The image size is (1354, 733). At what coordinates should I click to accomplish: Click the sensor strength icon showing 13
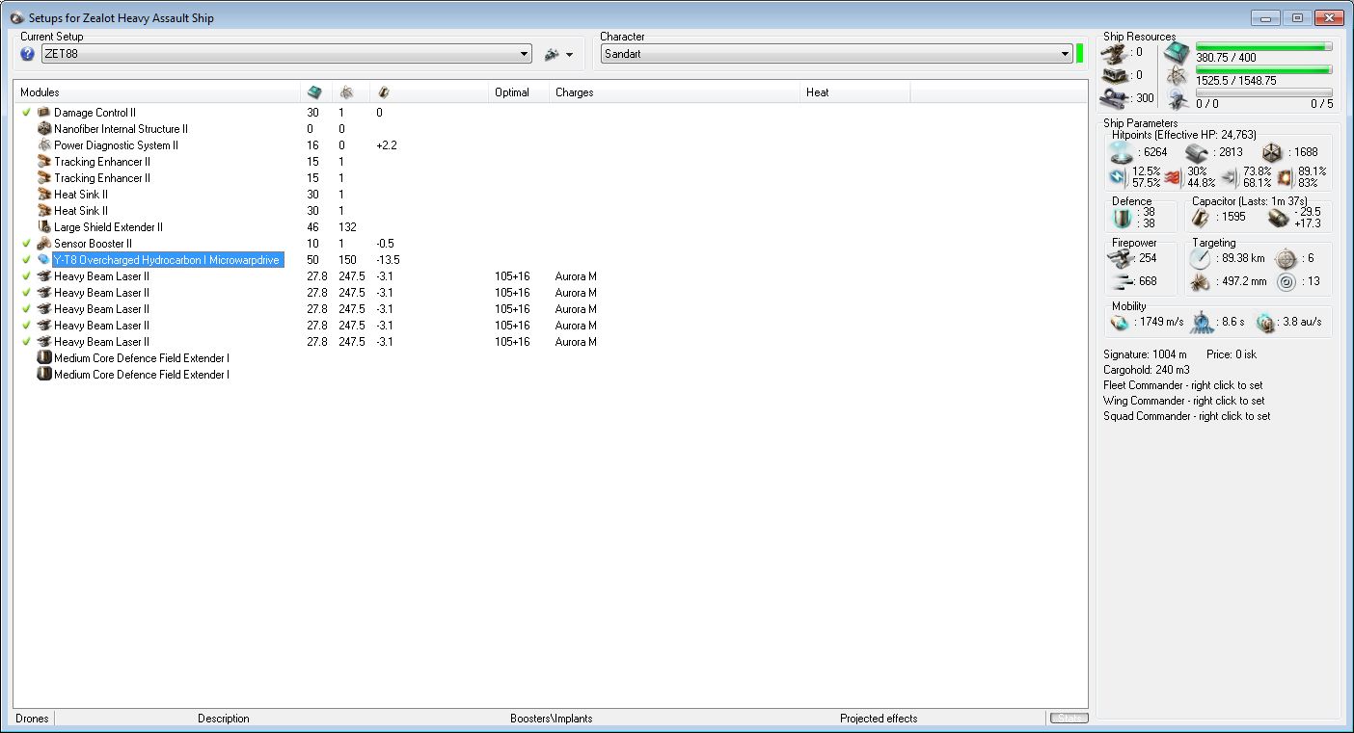point(1286,281)
